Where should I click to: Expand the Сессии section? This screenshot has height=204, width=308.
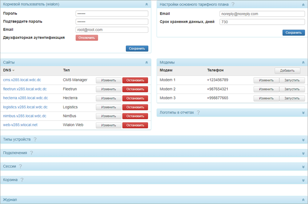pyautogui.click(x=303, y=167)
